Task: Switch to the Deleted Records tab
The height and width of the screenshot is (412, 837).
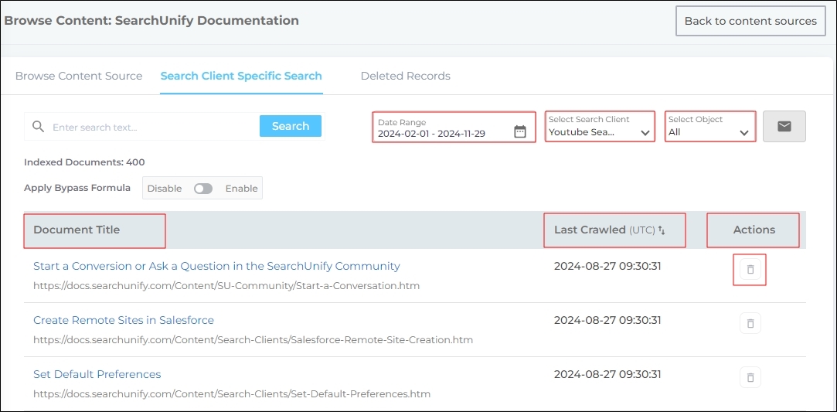Action: click(405, 76)
